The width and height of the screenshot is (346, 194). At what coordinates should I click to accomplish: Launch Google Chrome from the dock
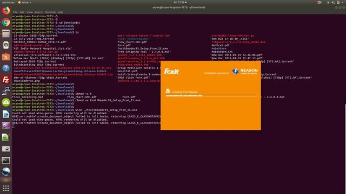click(x=6, y=22)
